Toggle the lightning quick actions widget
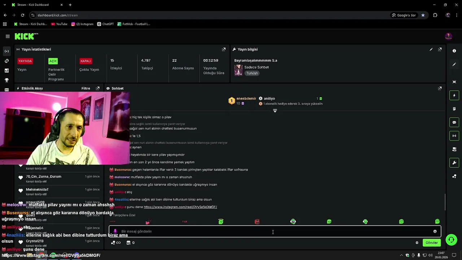This screenshot has width=462, height=260. (x=454, y=95)
